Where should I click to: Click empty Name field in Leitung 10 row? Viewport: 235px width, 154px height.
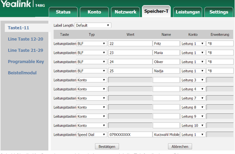(x=166, y=126)
